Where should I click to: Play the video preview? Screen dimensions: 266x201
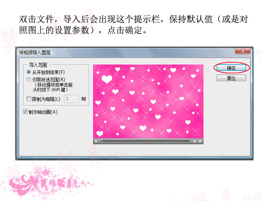tap(96, 141)
